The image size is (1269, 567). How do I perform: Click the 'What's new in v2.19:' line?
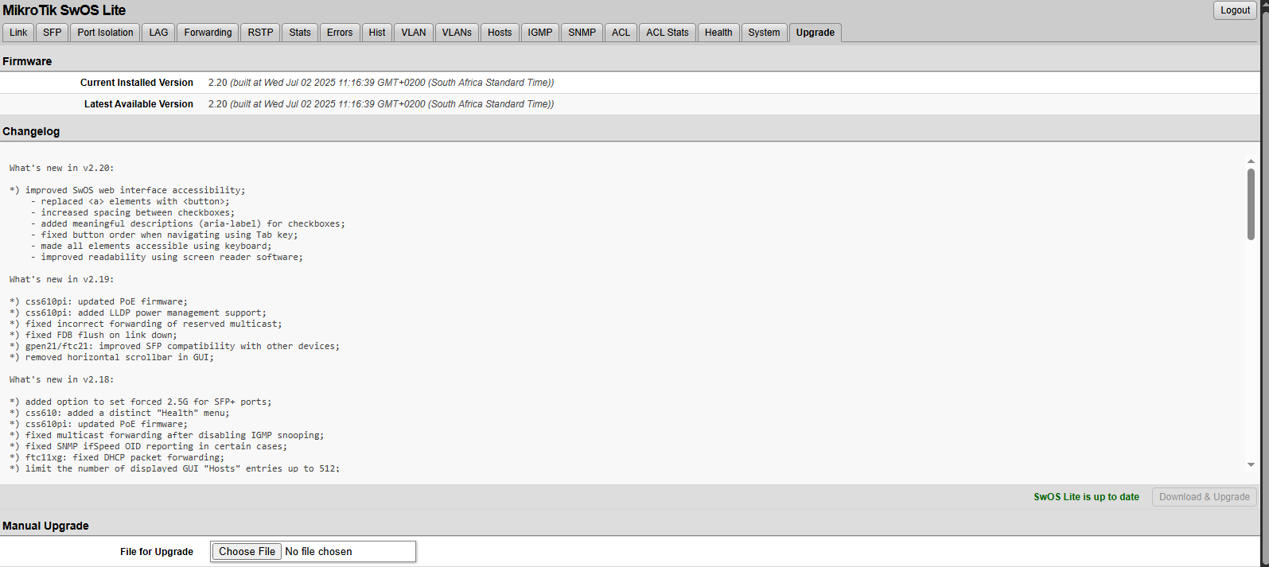click(x=61, y=279)
